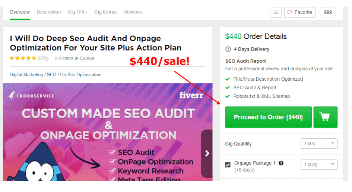Screen dimensions: 352x192
Task: Click the 999 favorites count
Action: click(x=328, y=12)
